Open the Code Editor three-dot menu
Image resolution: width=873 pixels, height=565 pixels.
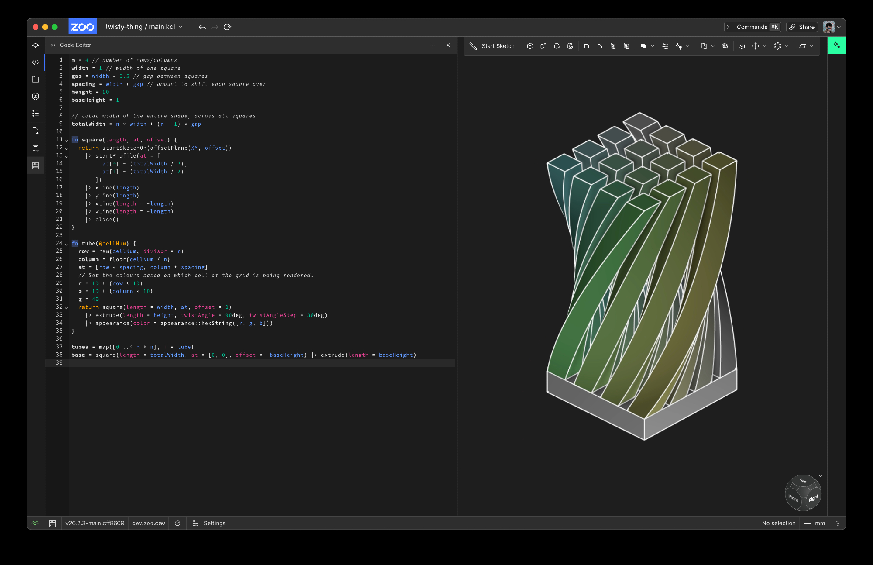point(432,45)
